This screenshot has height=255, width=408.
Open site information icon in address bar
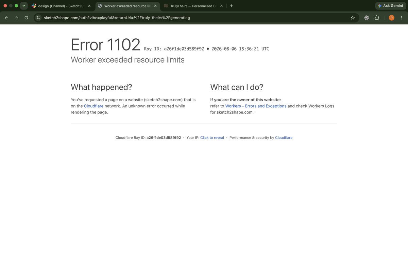(38, 18)
